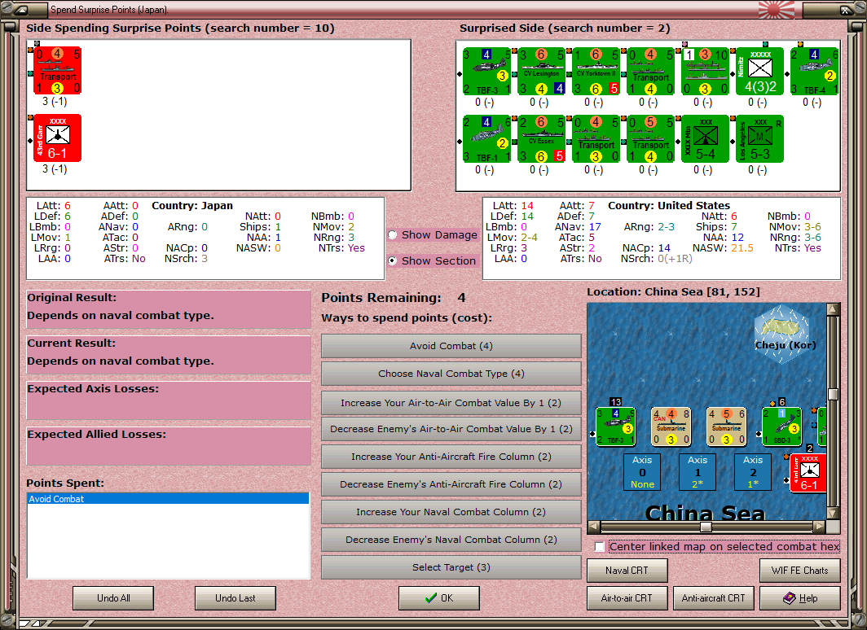Click the CV Yorktown II carrier counter
Image resolution: width=867 pixels, height=630 pixels.
(596, 72)
